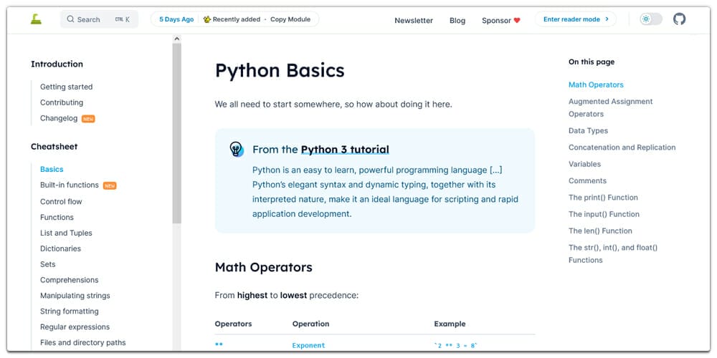Click the chevron in the reader mode button
The width and height of the screenshot is (717, 358).
point(607,19)
